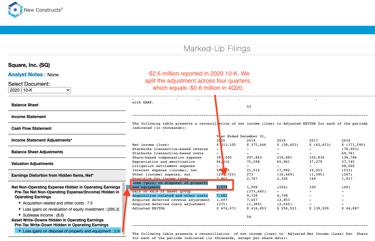The height and width of the screenshot is (241, 375).
Task: Open Income Statement Adjustments* section
Action: pyautogui.click(x=67, y=140)
